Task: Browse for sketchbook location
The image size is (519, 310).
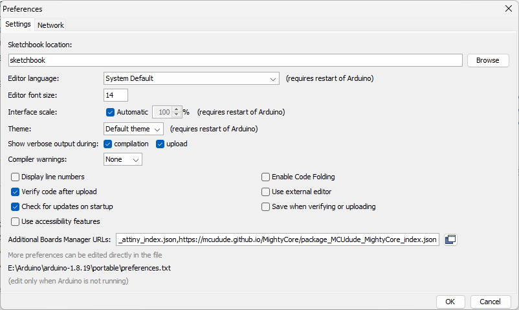Action: [488, 60]
